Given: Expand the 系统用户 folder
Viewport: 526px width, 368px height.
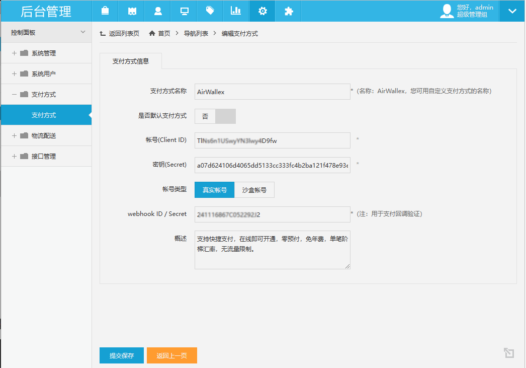Looking at the screenshot, I should [46, 74].
